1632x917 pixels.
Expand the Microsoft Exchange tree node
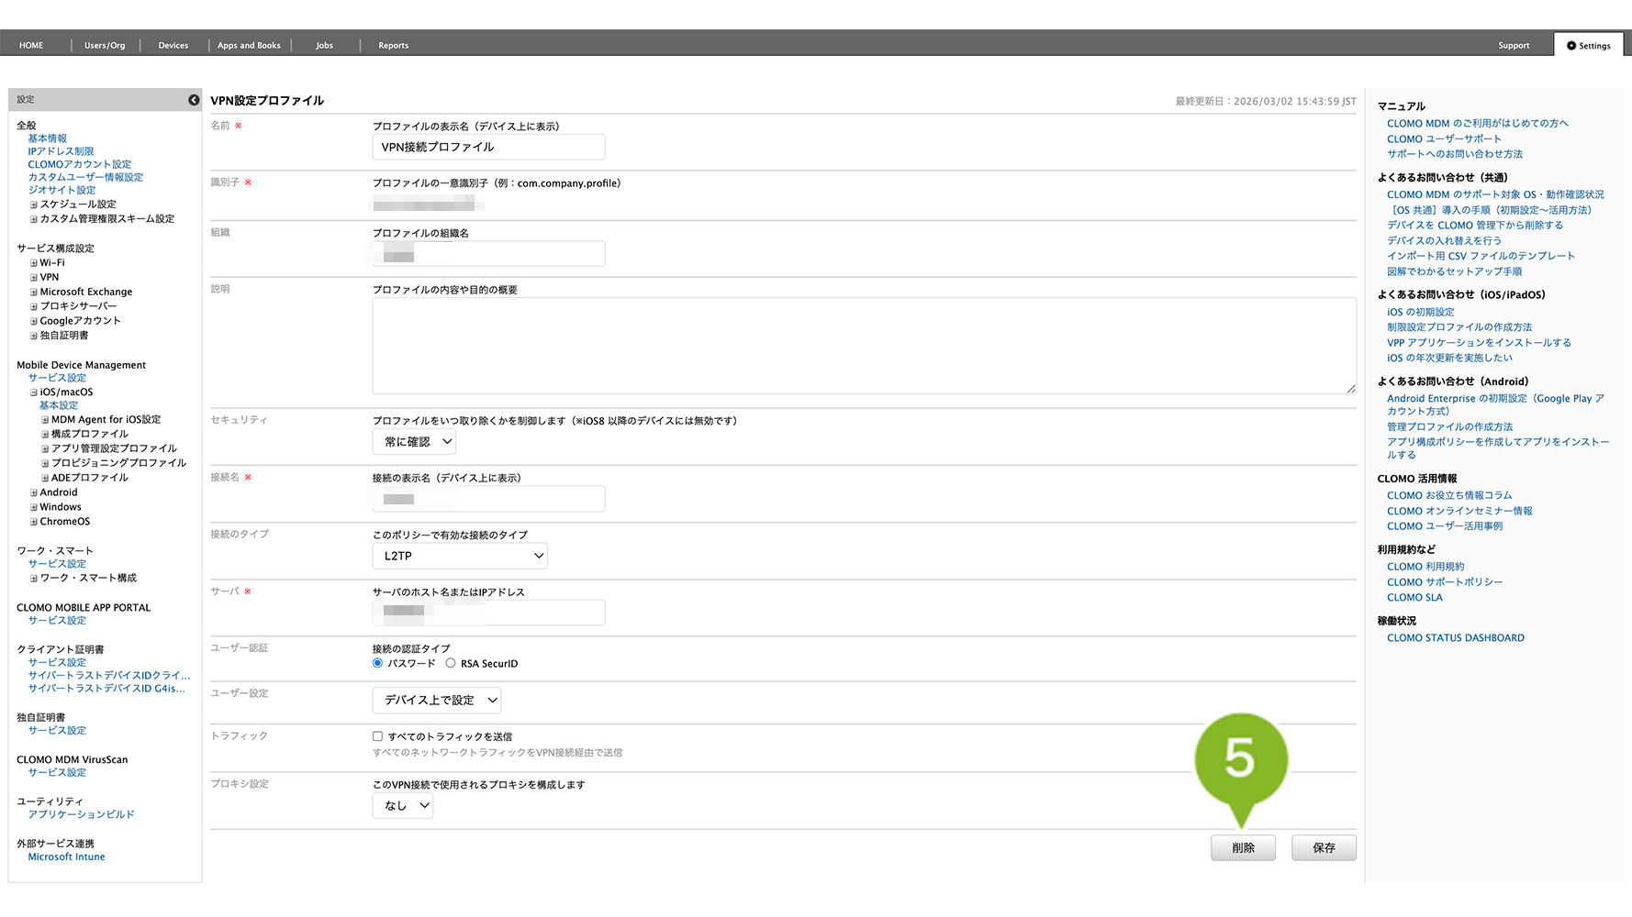pyautogui.click(x=34, y=293)
